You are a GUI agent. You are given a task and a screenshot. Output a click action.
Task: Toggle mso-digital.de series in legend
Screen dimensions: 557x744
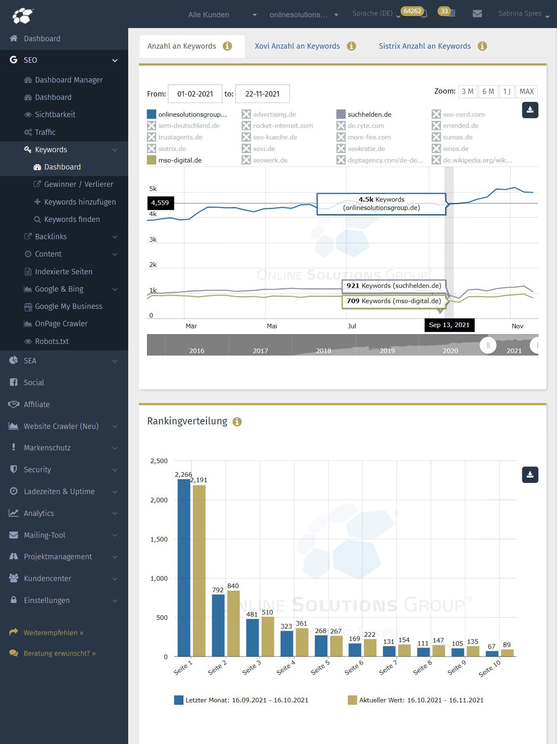tap(174, 160)
